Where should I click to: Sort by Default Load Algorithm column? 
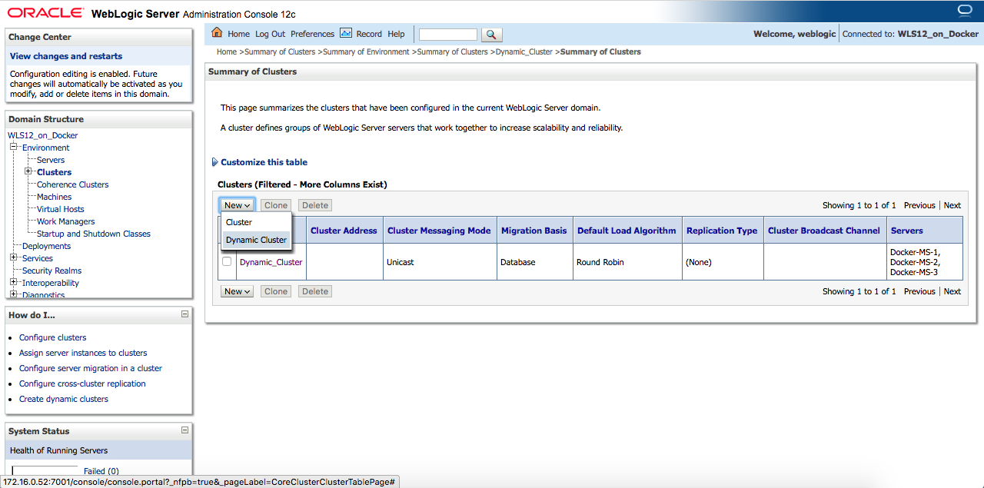click(627, 231)
